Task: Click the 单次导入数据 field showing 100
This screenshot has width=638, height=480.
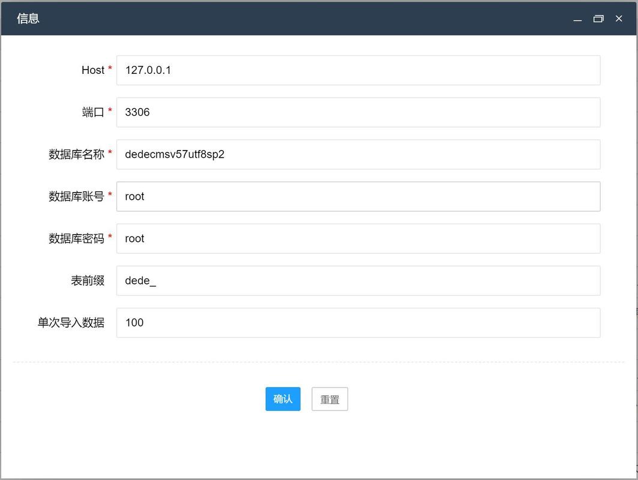Action: 358,323
